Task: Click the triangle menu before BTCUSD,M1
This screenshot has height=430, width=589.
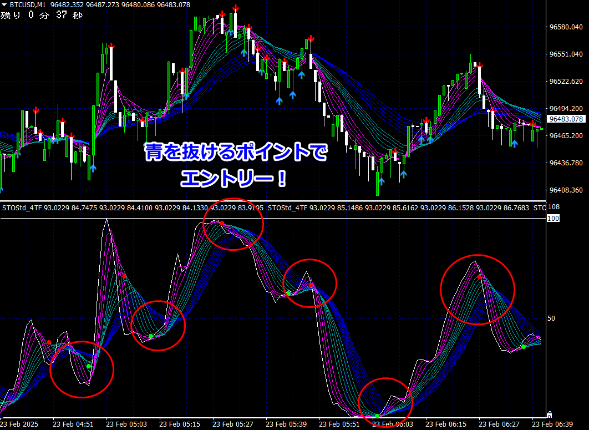Action: (x=4, y=5)
